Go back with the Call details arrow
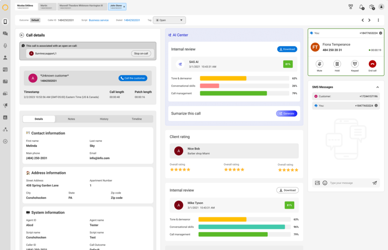388x250 pixels. point(22,35)
